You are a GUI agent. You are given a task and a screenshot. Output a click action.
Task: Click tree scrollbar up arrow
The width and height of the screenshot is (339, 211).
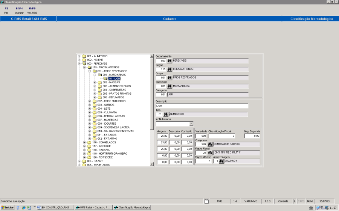152,56
